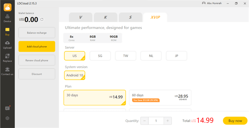
Task: Select Android 10 system version
Action: coord(75,75)
